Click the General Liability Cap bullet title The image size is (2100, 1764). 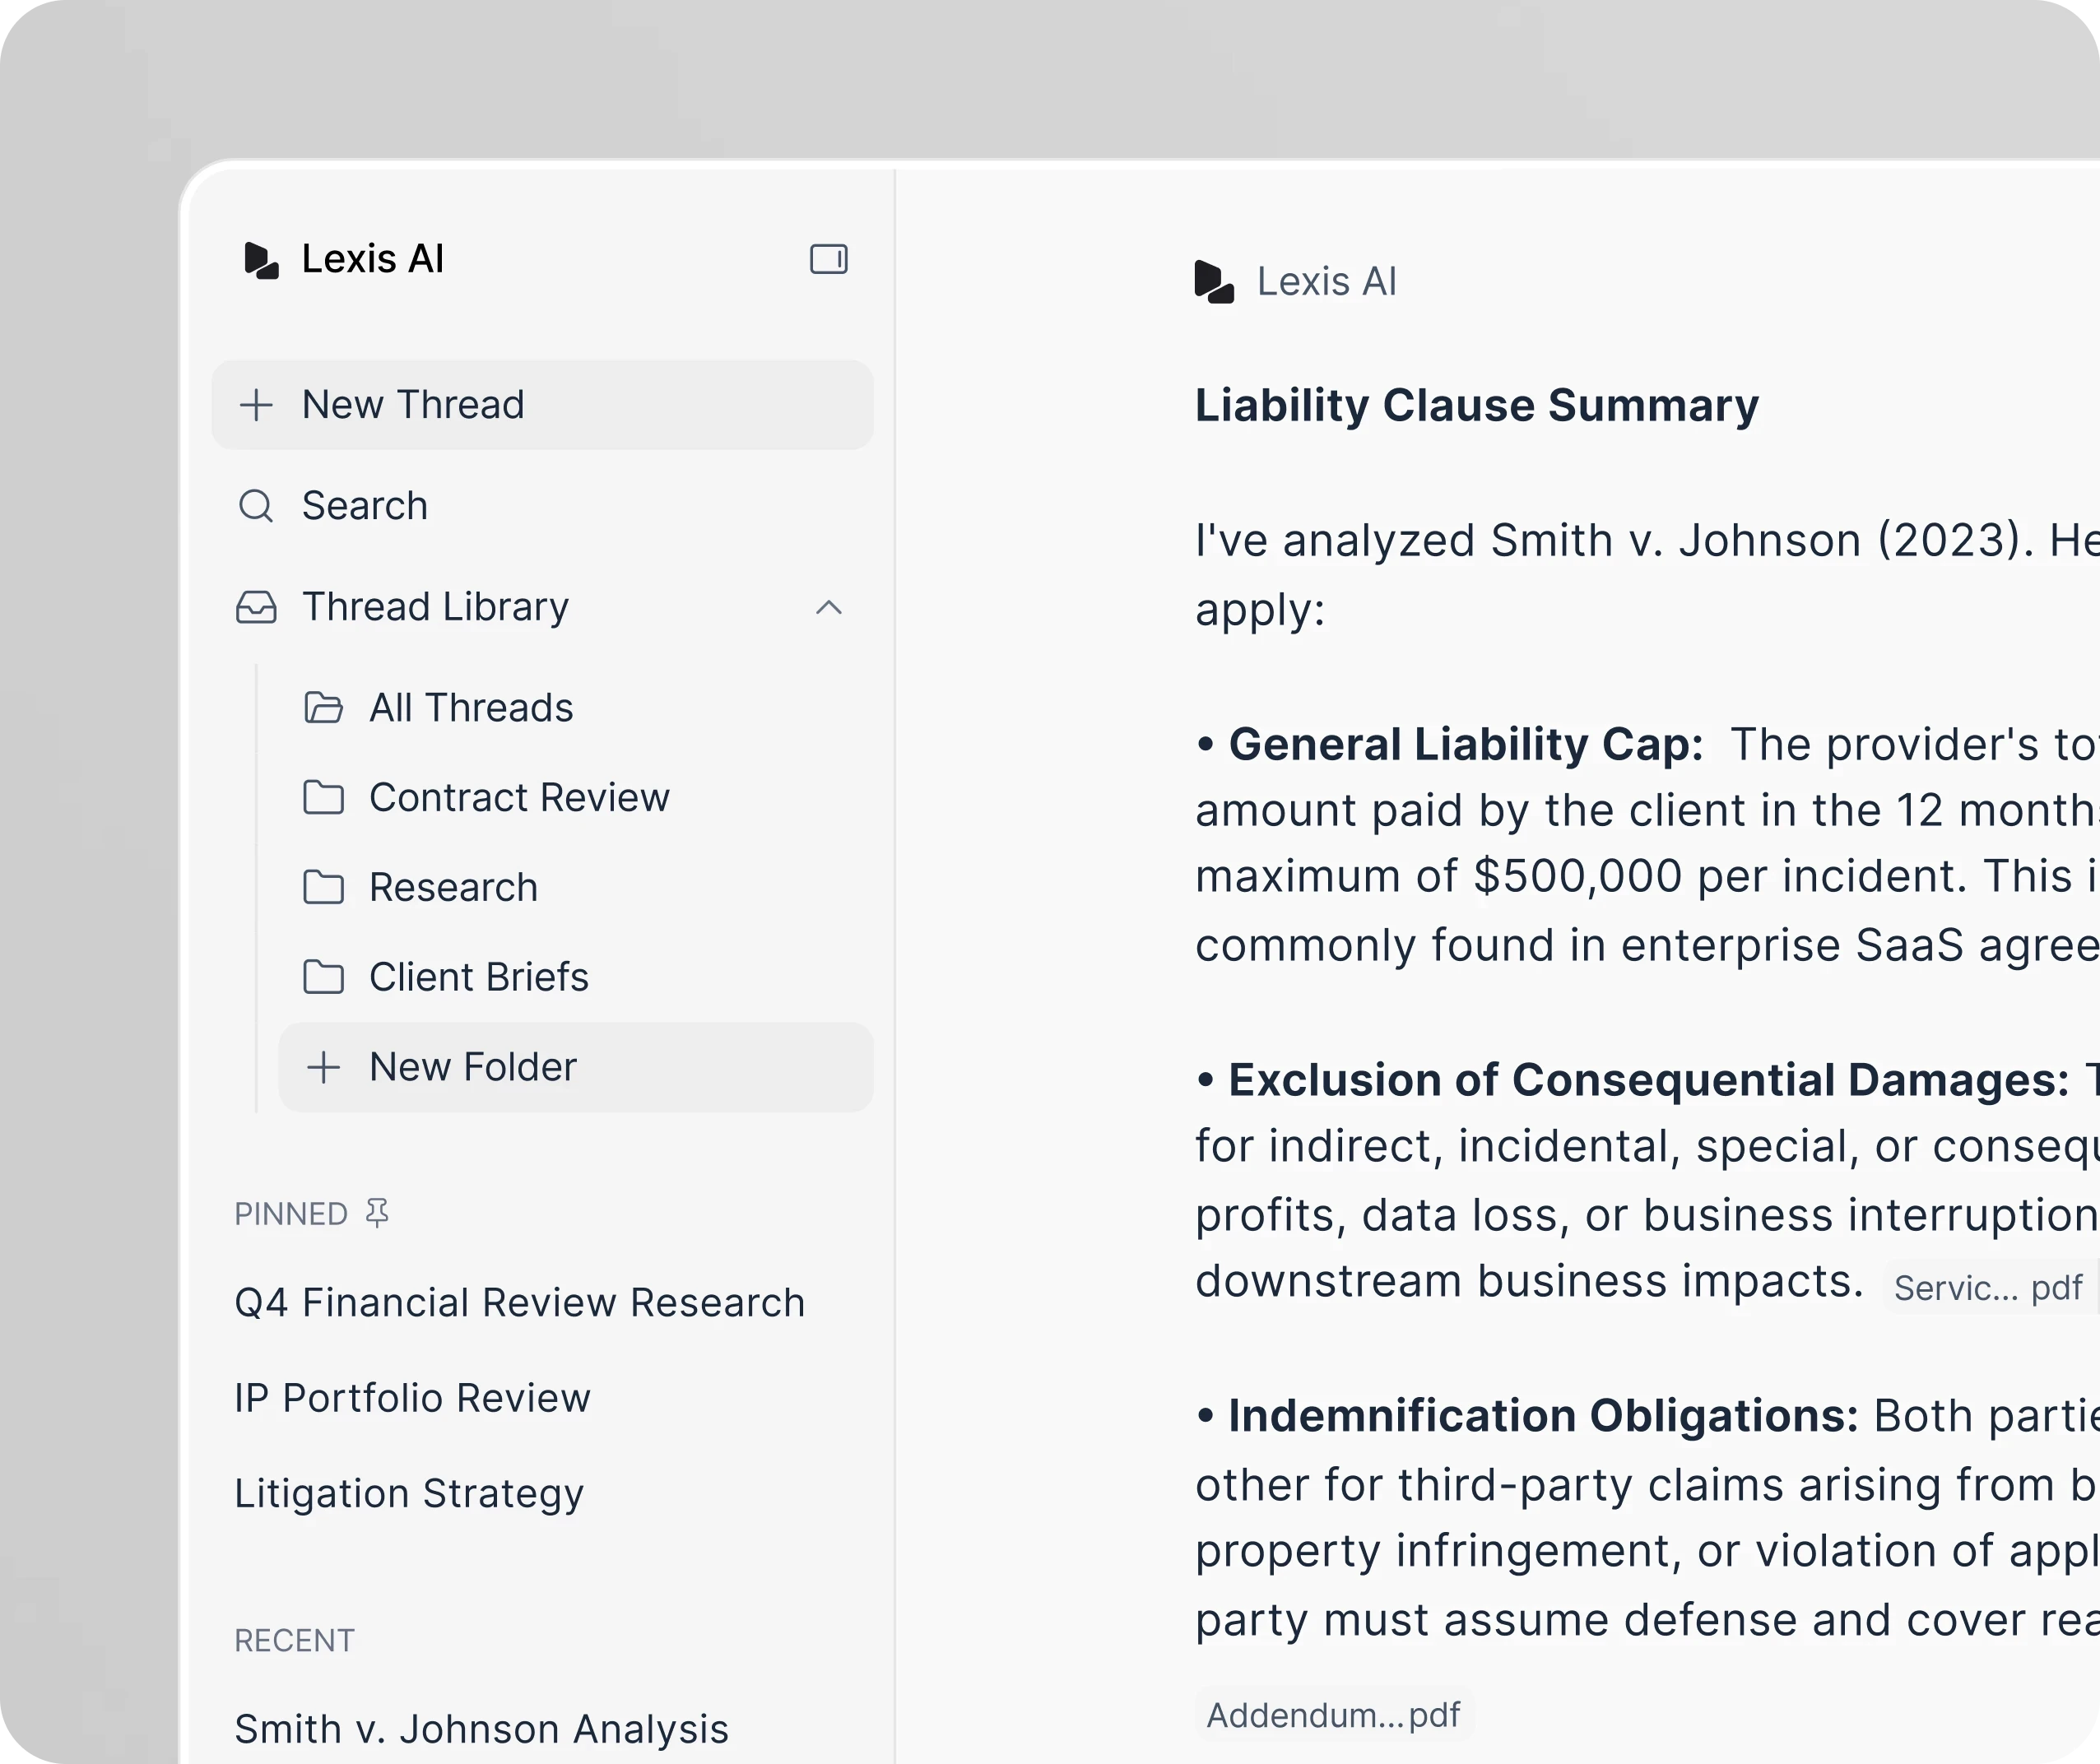(1465, 744)
